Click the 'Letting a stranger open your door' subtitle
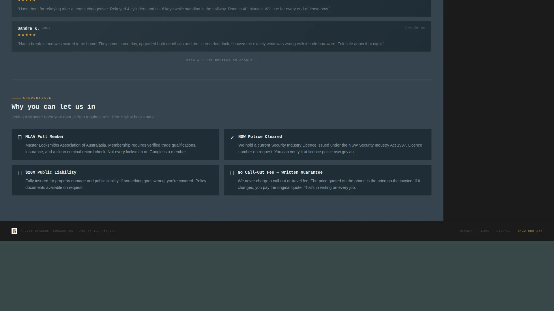554x311 pixels. [83, 117]
